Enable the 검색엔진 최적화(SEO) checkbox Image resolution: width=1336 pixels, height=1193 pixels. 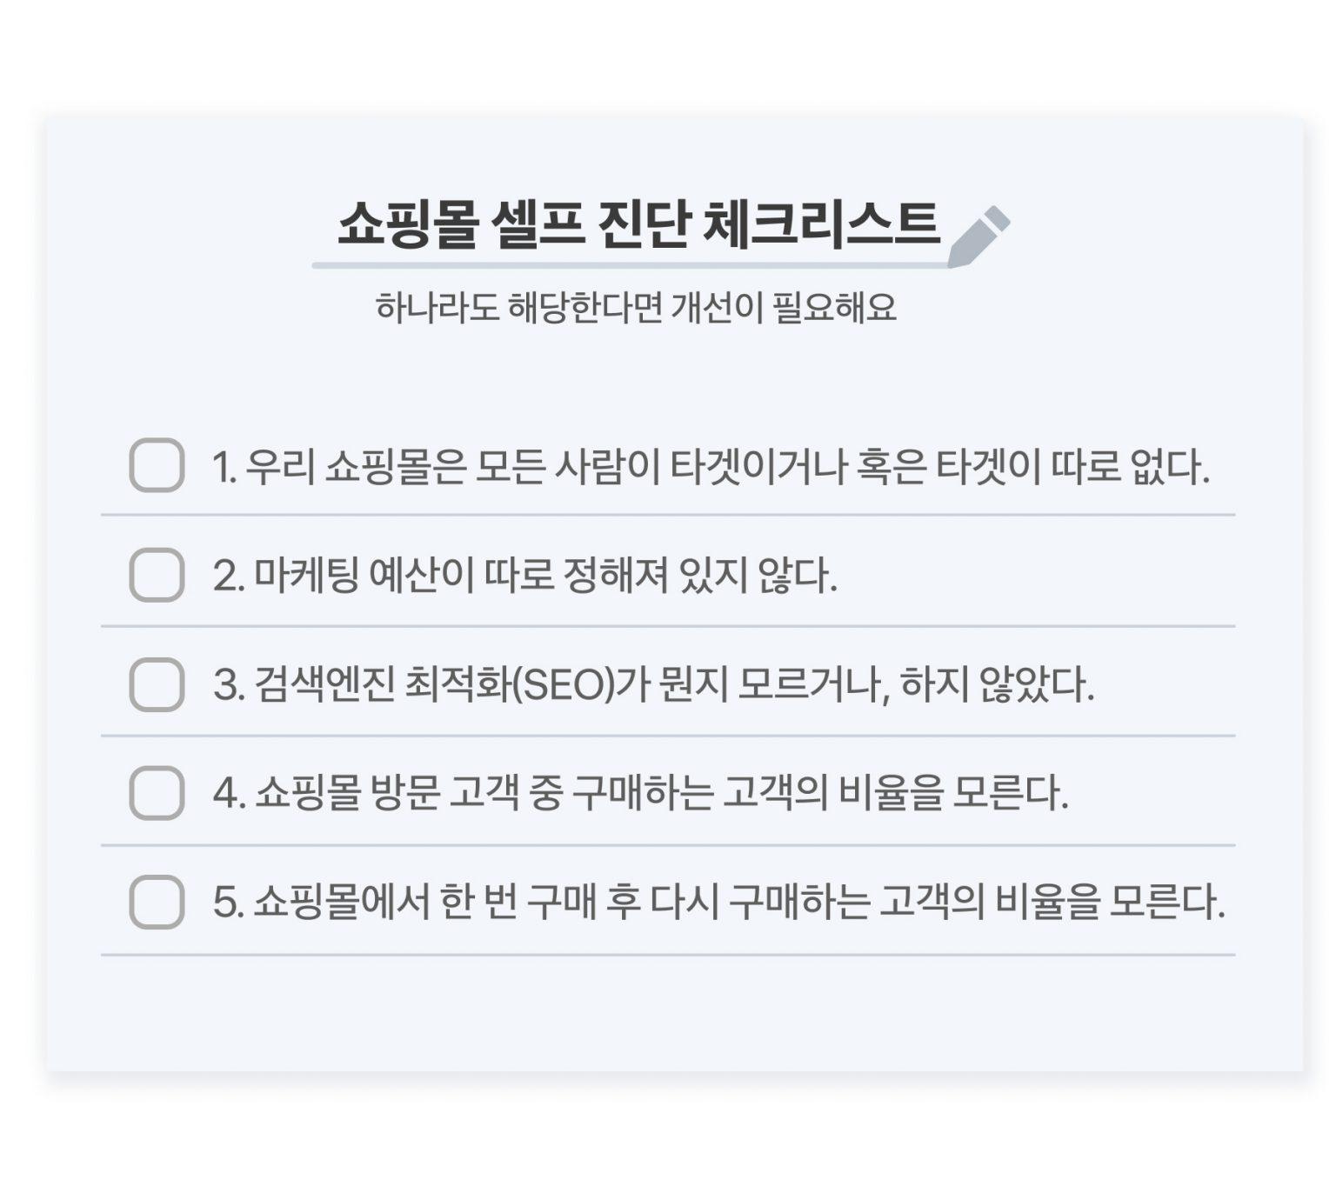(157, 684)
